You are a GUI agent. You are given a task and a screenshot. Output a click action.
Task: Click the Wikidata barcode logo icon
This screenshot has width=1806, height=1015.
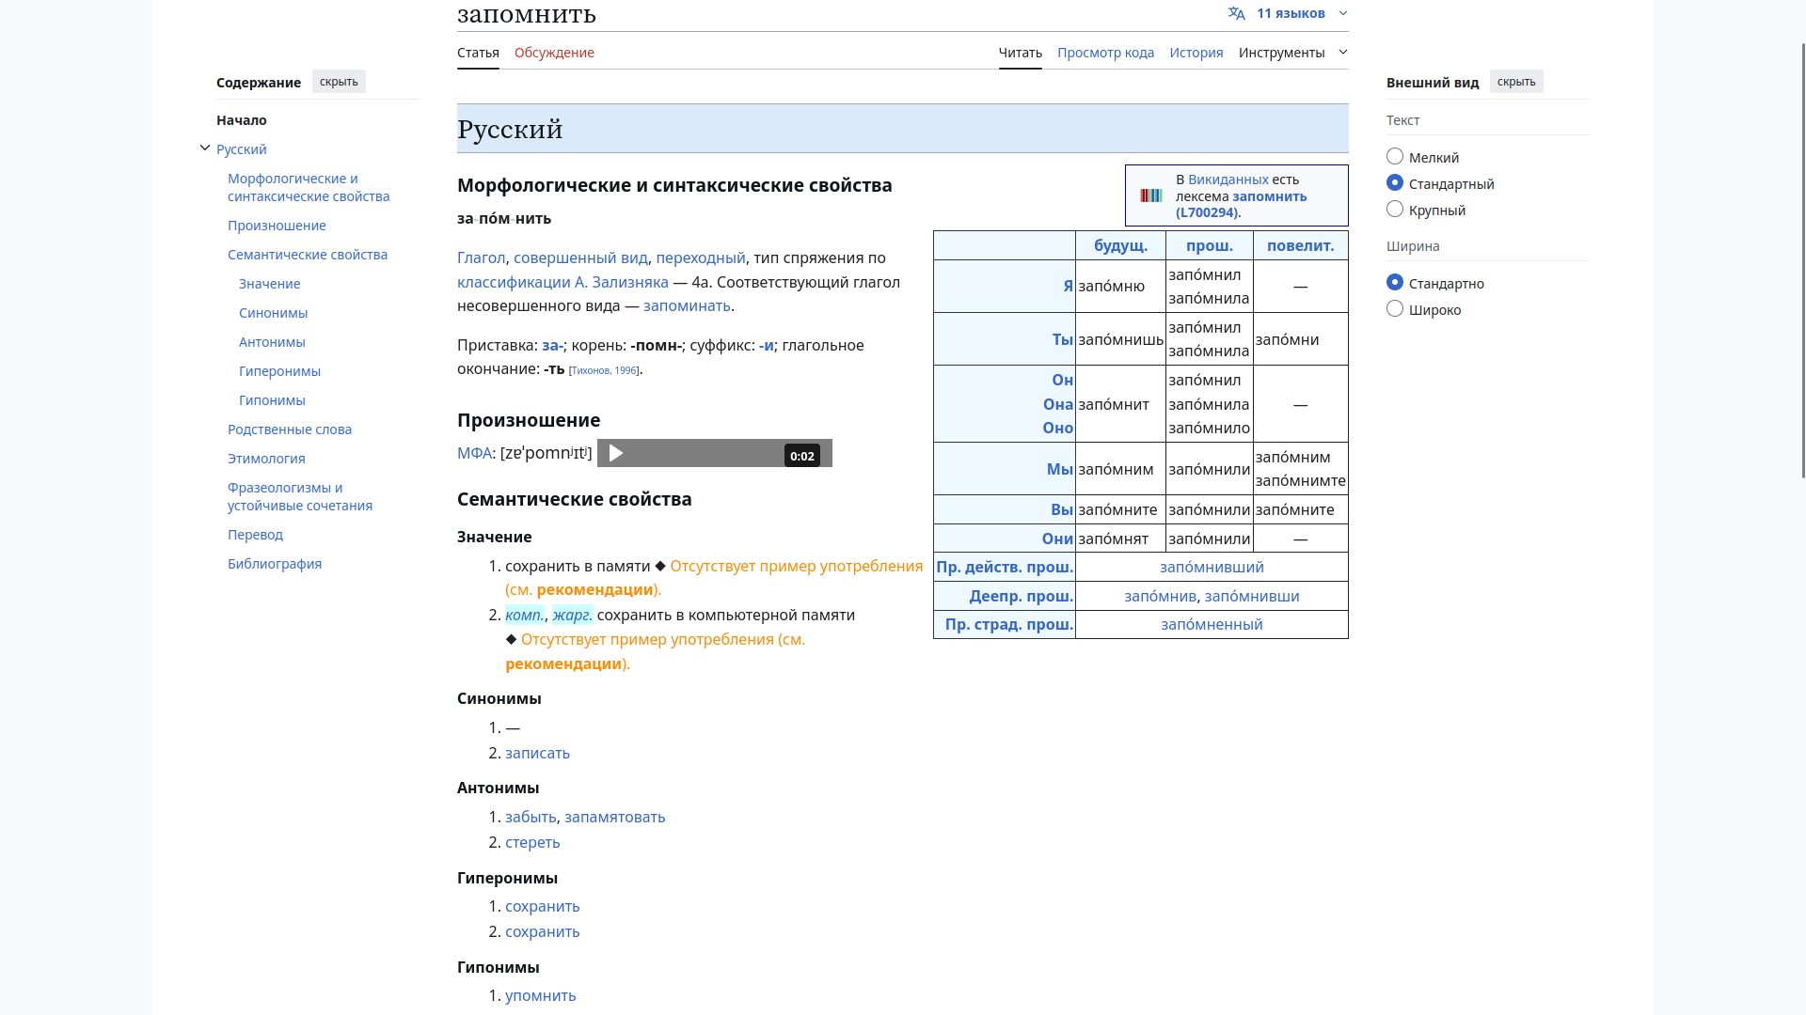point(1150,195)
